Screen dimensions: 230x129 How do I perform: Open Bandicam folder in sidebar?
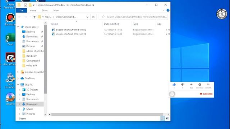pyautogui.click(x=32, y=56)
